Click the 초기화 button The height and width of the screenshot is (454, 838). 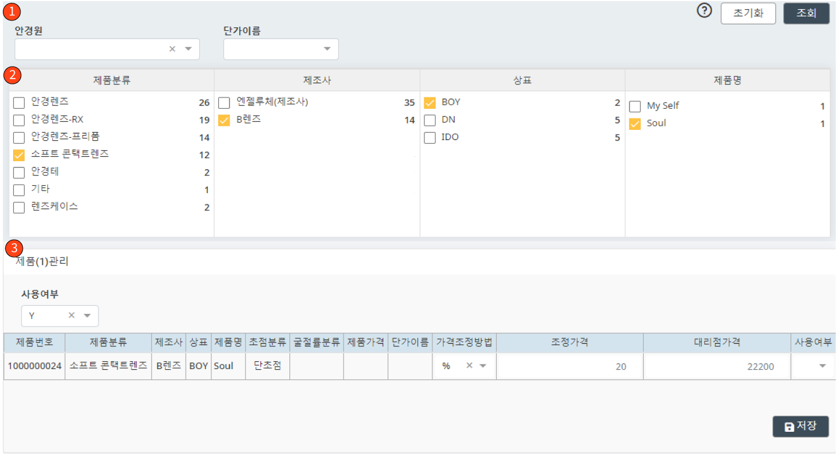[748, 13]
